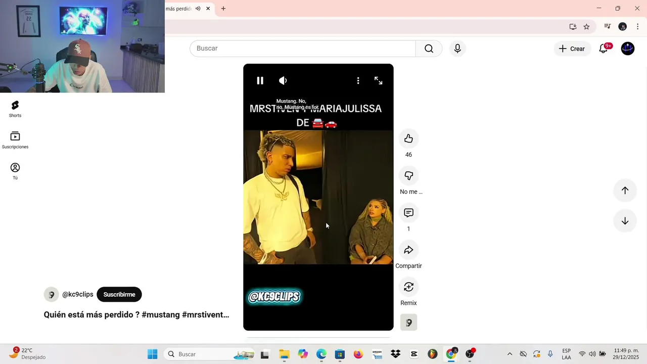Submit search with magnifier button
The image size is (647, 364).
pos(429,49)
